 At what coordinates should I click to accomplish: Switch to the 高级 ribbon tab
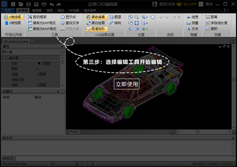click(x=50, y=10)
